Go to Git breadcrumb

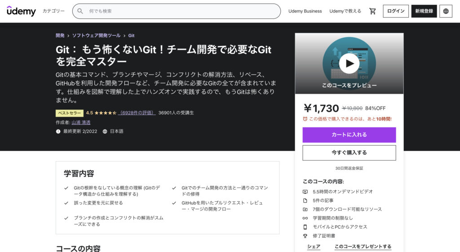[x=131, y=35]
